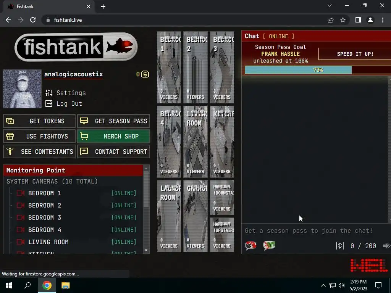Open the Hallway Upstairs camera thumbnail
Image resolution: width=391 pixels, height=293 pixels.
[x=222, y=235]
